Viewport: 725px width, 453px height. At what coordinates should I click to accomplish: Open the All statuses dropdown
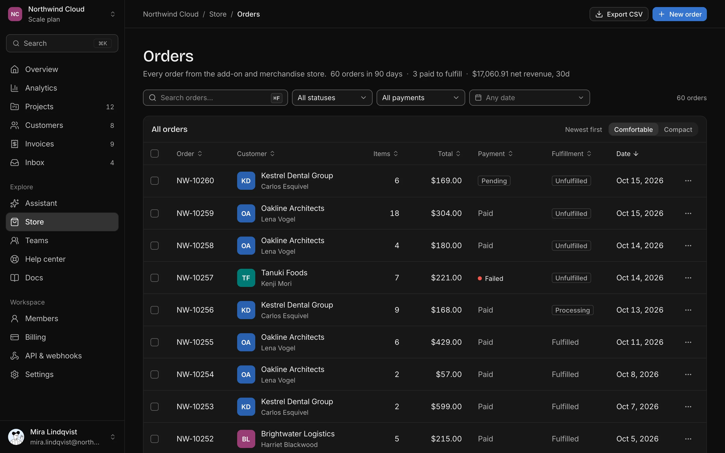pos(332,98)
